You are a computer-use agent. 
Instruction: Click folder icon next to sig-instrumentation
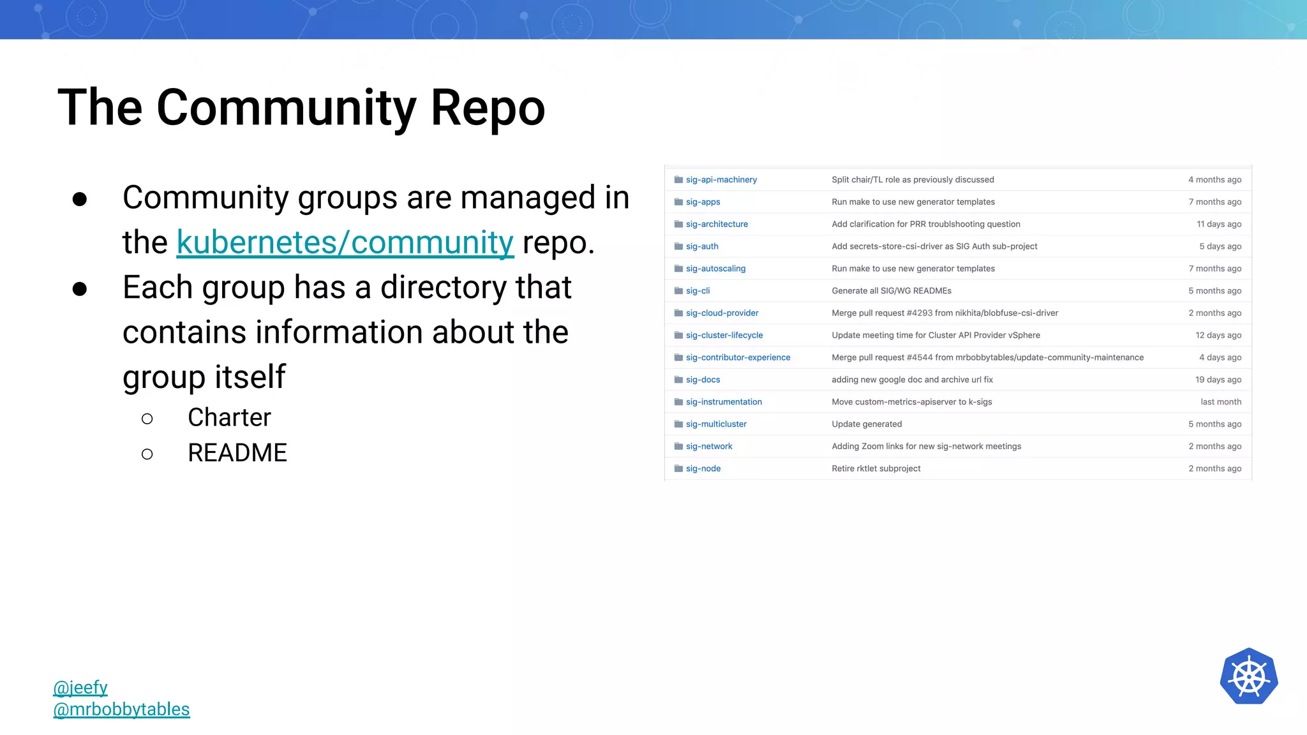678,402
